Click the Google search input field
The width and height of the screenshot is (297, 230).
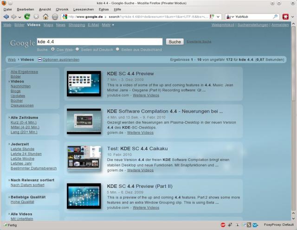point(100,42)
